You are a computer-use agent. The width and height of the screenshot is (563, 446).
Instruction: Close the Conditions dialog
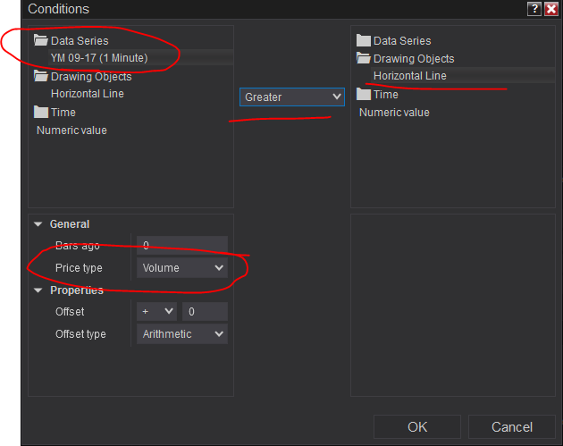[550, 9]
